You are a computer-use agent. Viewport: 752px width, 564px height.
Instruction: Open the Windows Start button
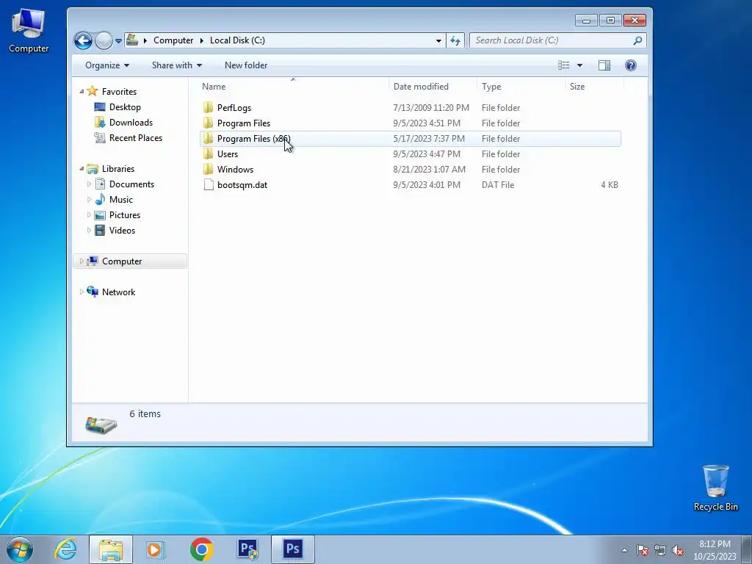pyautogui.click(x=20, y=549)
